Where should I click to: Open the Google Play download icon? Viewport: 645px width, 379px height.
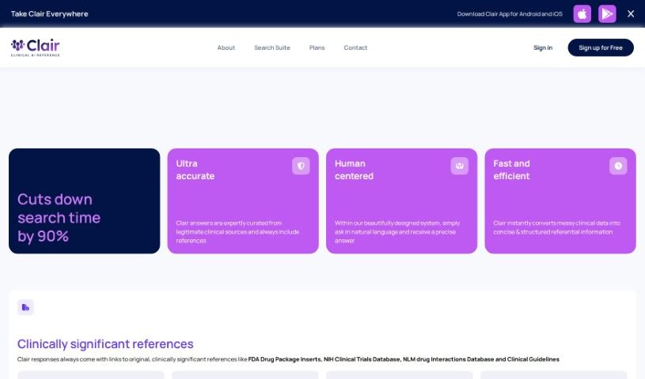click(x=607, y=13)
